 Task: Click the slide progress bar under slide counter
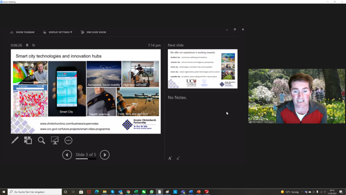86,159
